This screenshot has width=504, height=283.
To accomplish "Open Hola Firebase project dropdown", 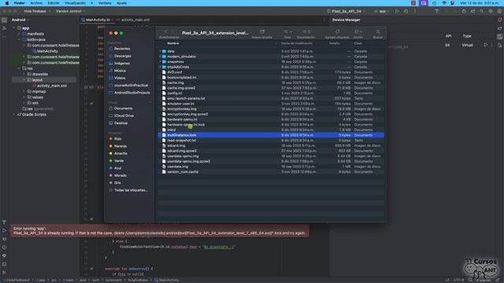I will tap(37, 11).
